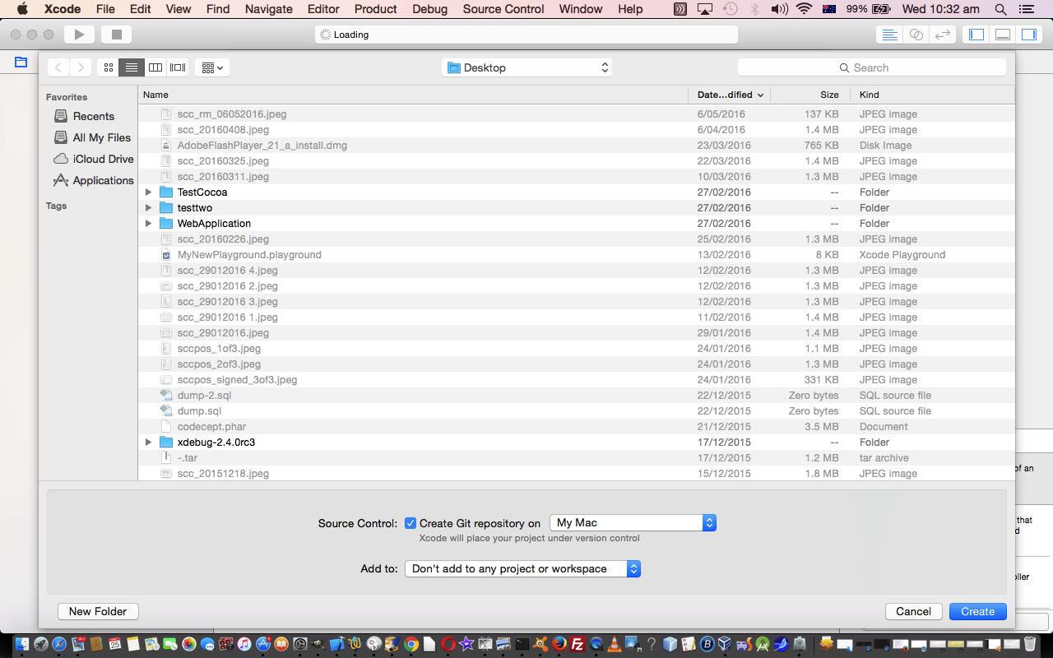
Task: Click the Run (play) button in Xcode toolbar
Action: pos(79,35)
